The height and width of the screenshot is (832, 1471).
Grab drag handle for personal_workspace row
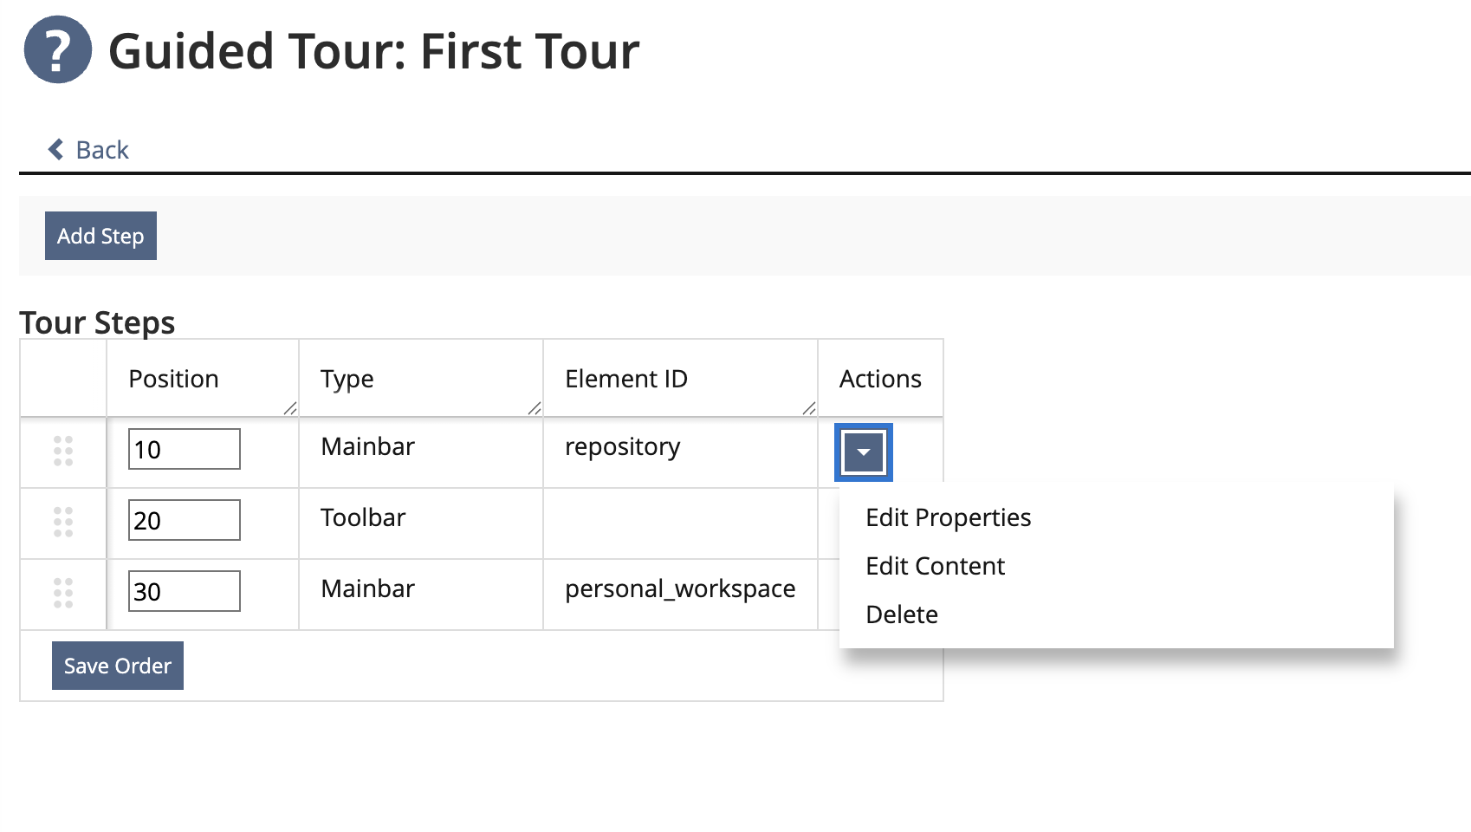63,594
